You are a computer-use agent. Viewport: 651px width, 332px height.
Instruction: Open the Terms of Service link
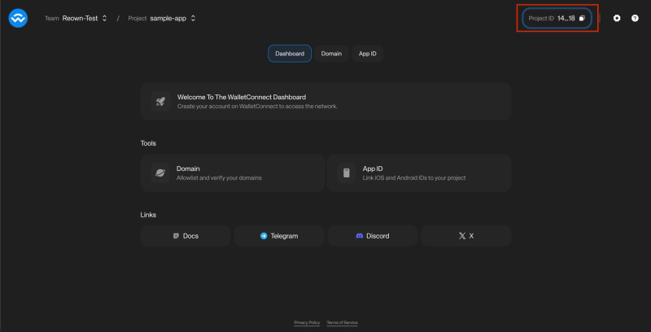[x=342, y=322]
